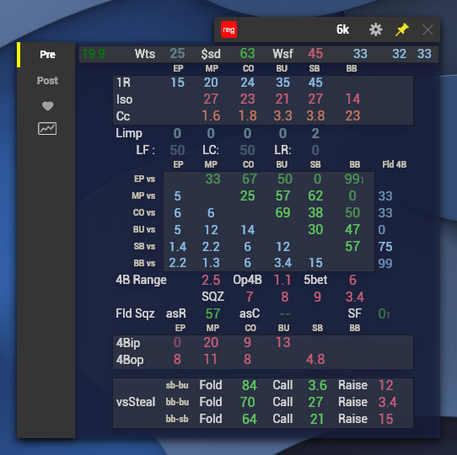Viewport: 457px width, 455px height.
Task: Click BB vs SB value 15
Action: 315,263
